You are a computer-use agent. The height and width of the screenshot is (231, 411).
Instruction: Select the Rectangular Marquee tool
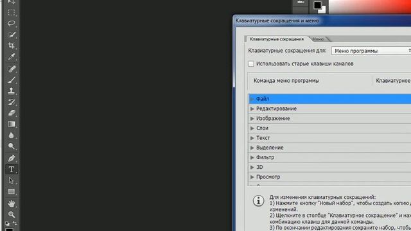[12, 13]
